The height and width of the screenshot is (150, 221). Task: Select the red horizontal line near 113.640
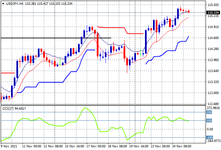(8, 73)
